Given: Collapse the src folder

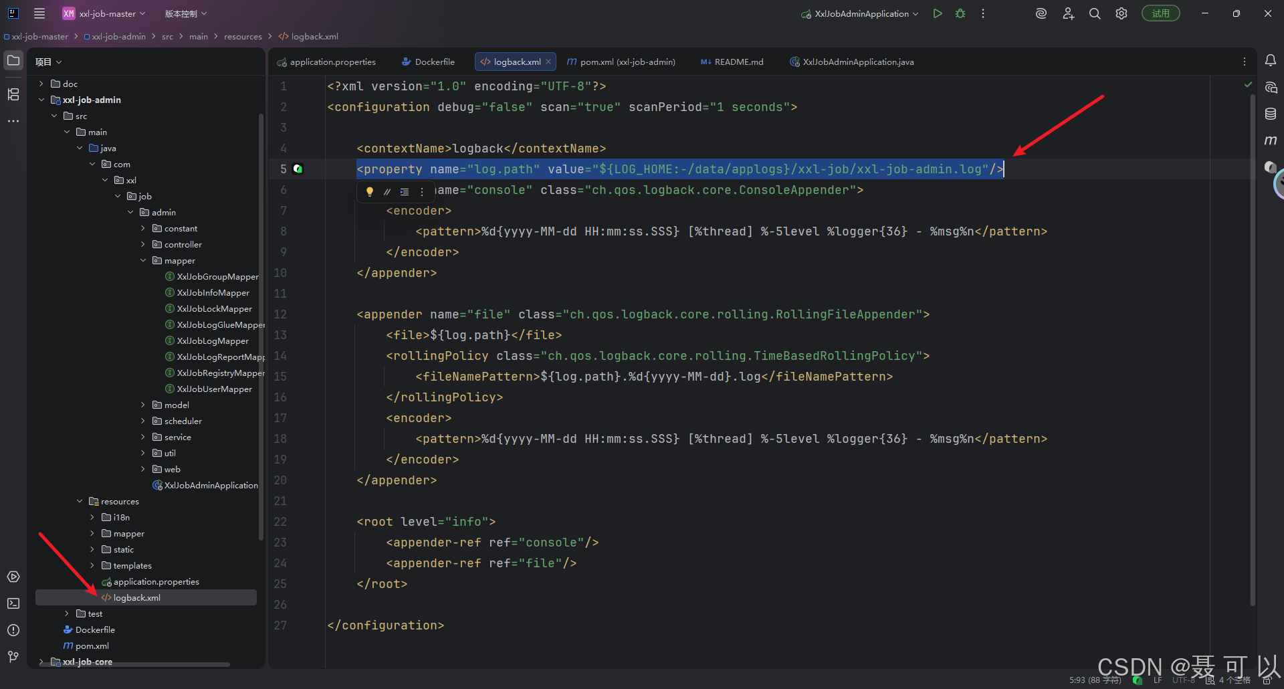Looking at the screenshot, I should tap(54, 116).
